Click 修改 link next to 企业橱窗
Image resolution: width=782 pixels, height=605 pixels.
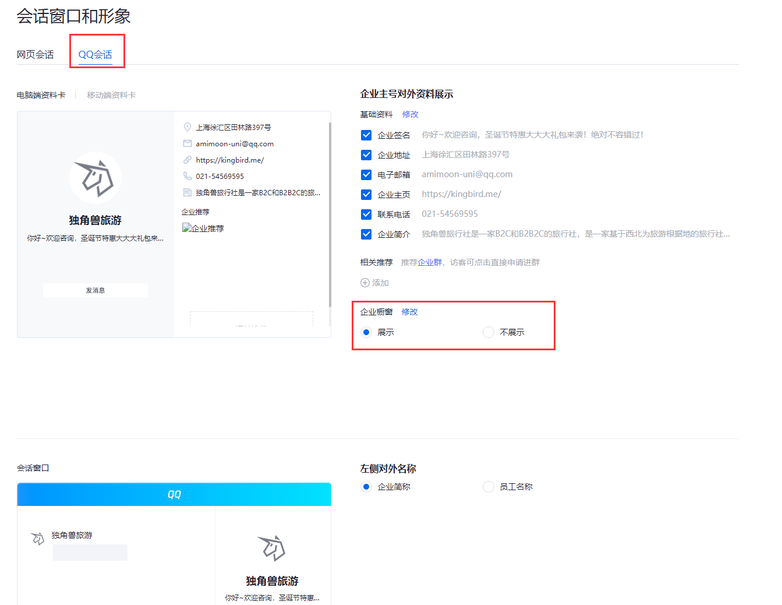410,312
